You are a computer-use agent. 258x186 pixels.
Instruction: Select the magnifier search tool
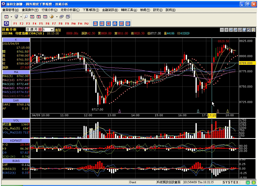[26, 17]
